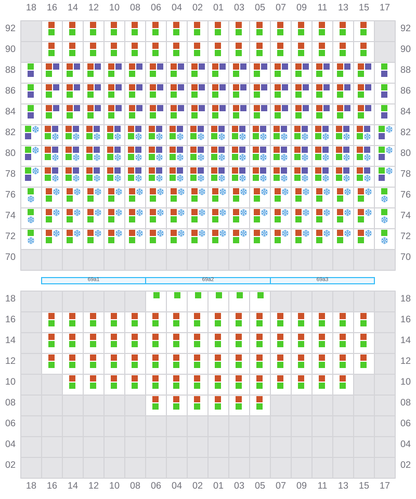Select hatch cover segment 69a3
Screen dimensions: 416x499
click(322, 280)
